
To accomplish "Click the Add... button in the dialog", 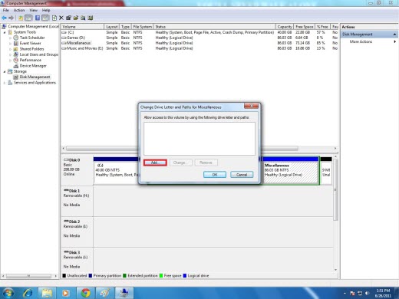I will (x=155, y=163).
